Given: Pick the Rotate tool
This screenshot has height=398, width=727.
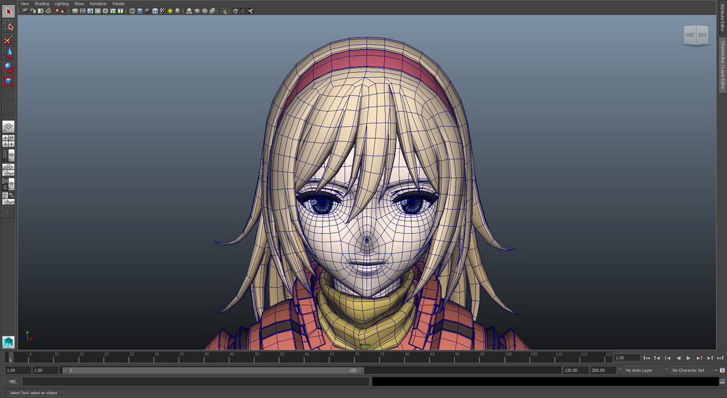Looking at the screenshot, I should [x=9, y=67].
